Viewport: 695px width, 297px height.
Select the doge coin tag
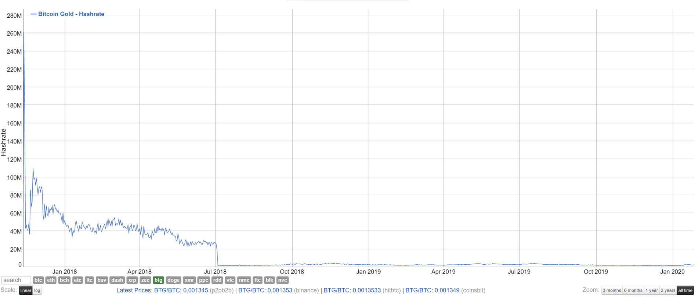point(174,280)
